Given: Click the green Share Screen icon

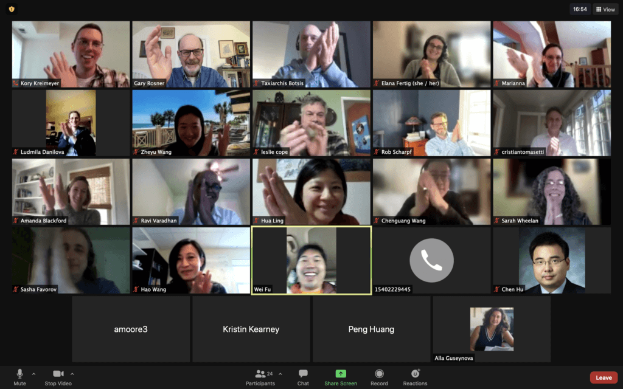Looking at the screenshot, I should (x=341, y=374).
